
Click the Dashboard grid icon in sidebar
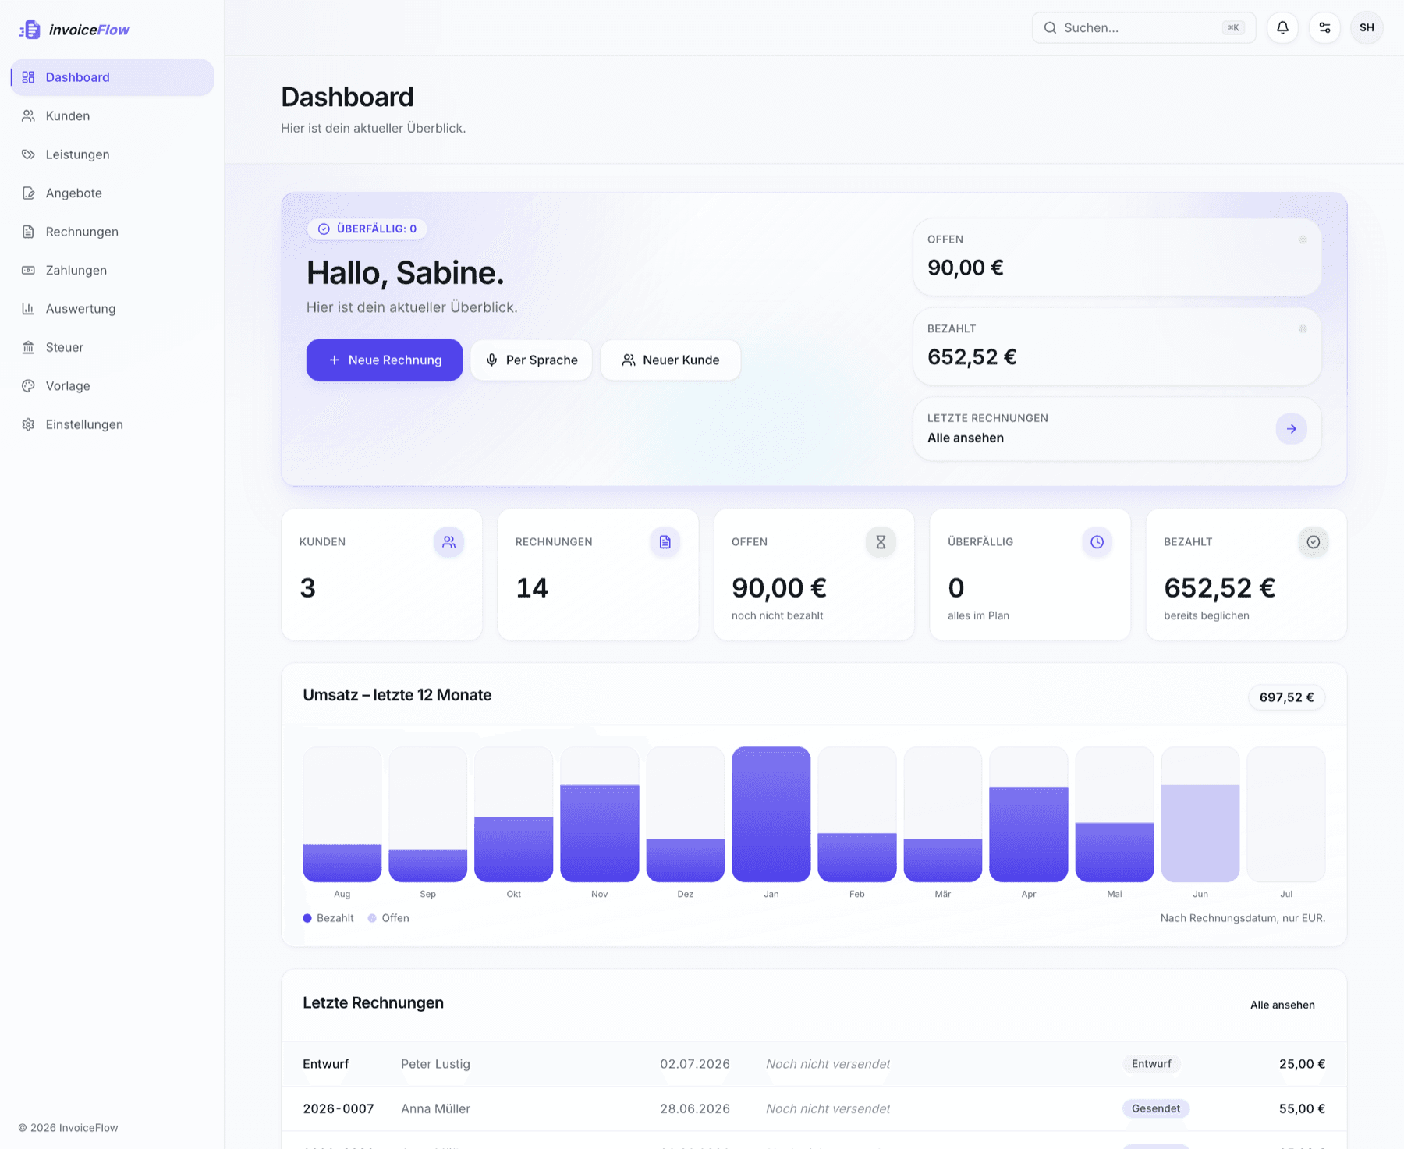(x=28, y=77)
